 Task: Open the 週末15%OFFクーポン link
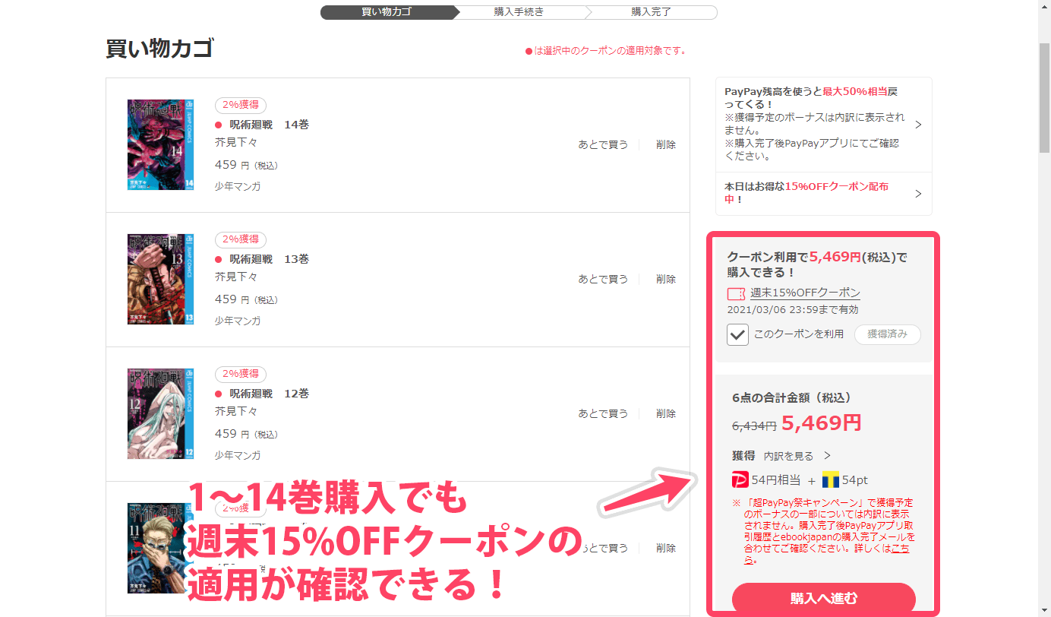[805, 293]
